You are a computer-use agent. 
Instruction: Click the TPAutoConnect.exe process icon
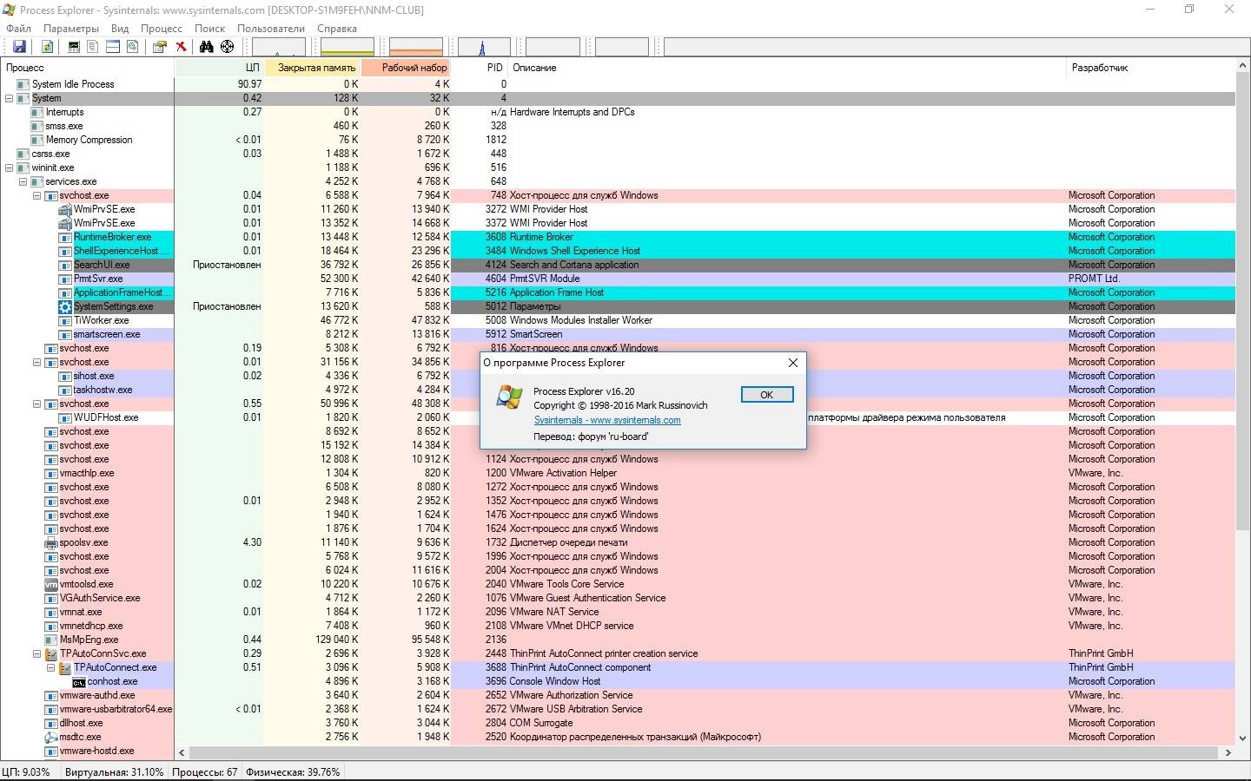pos(65,667)
